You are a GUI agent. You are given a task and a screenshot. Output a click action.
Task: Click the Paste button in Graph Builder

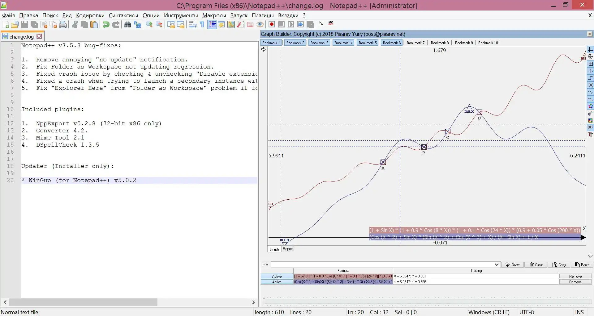(x=582, y=265)
